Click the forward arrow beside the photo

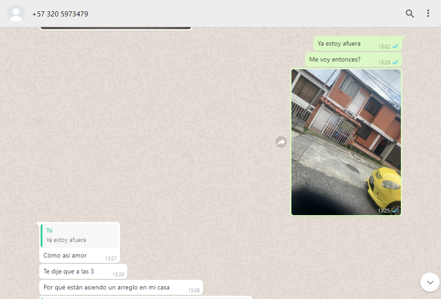pyautogui.click(x=281, y=143)
